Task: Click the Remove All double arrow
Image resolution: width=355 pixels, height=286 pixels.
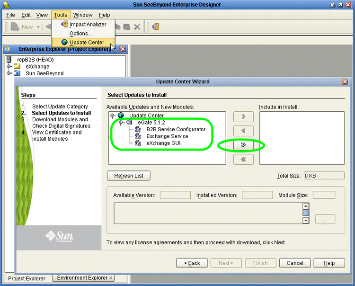Action: click(243, 160)
